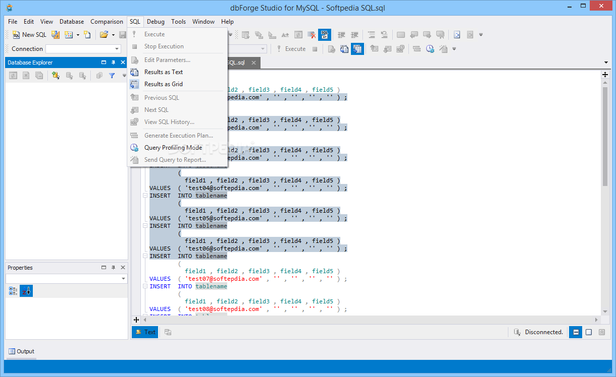
Task: Toggle the highlighted Results as Grid toolbar icon
Action: coord(357,49)
